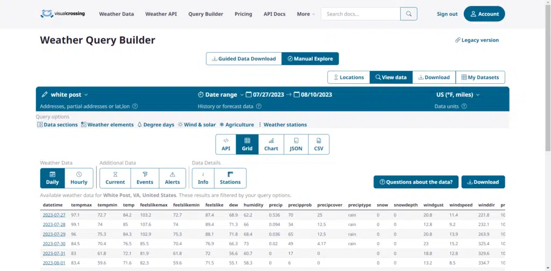Image resolution: width=551 pixels, height=271 pixels.
Task: Switch to Manual Explore mode
Action: [310, 59]
